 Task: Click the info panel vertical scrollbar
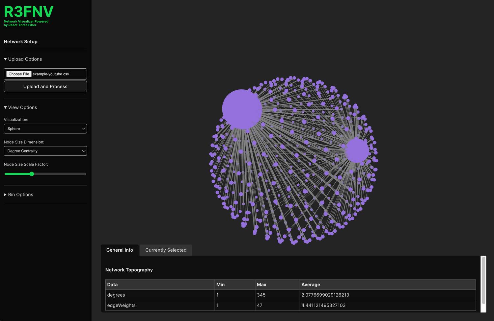point(483,281)
